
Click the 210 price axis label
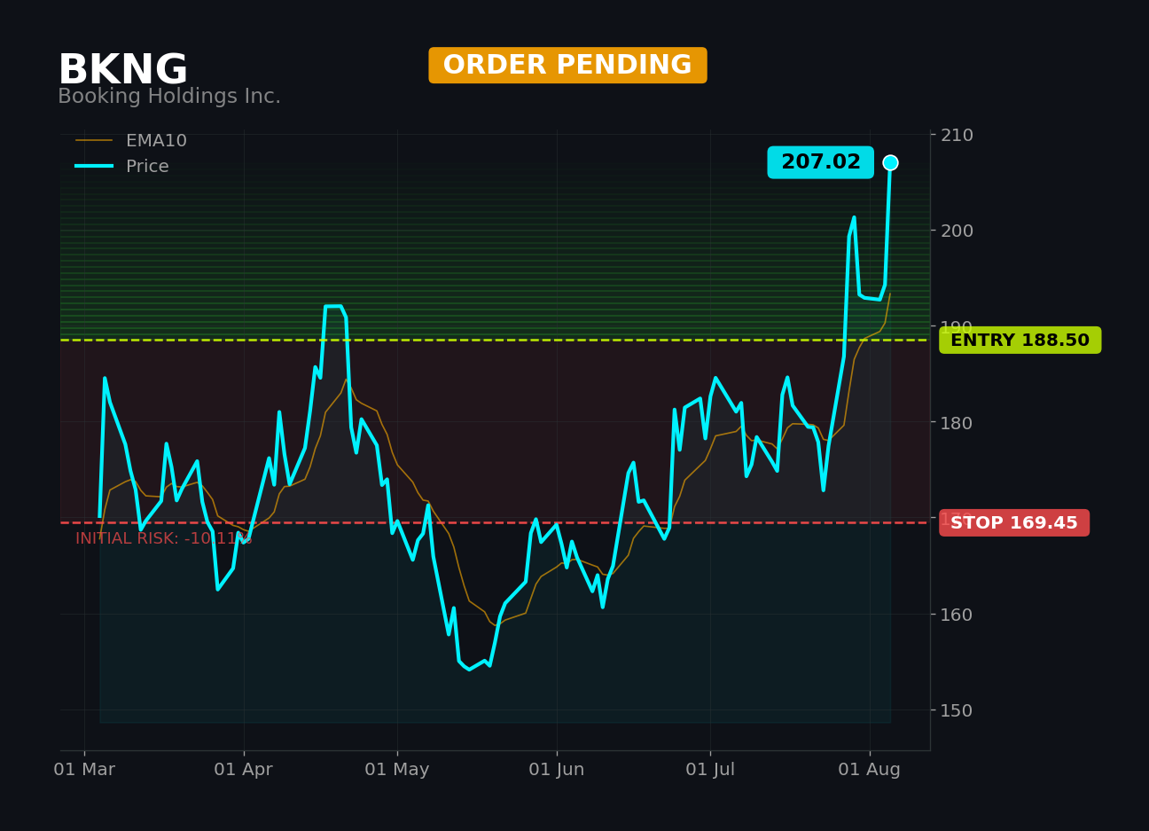click(957, 135)
